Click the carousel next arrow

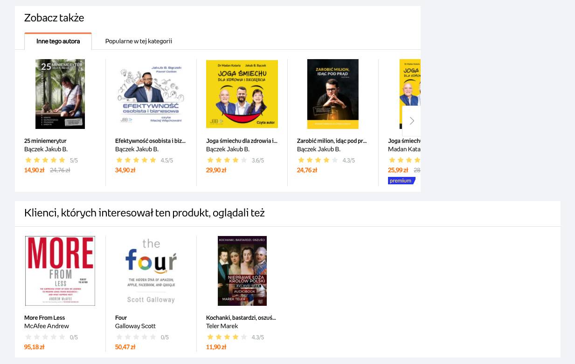pyautogui.click(x=411, y=121)
